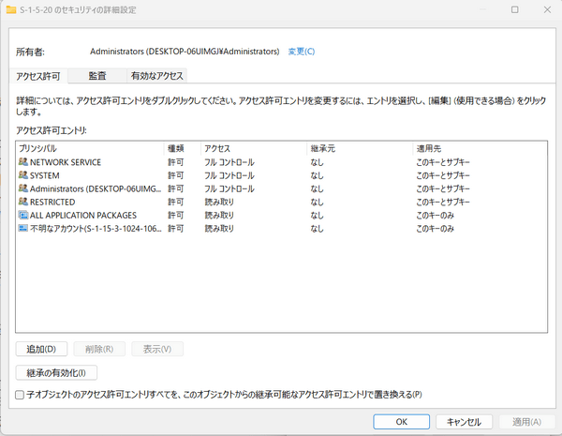Screen dimensions: 562x436
Task: Close the security settings window
Action: tap(547, 9)
